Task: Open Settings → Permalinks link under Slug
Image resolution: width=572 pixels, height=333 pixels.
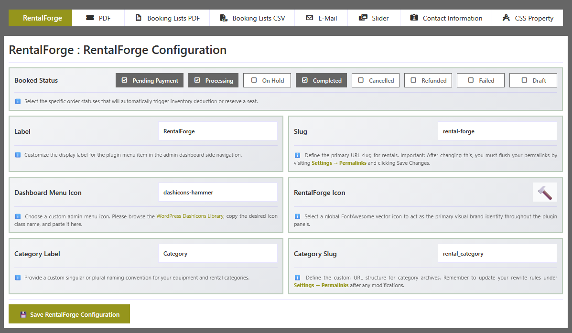Action: [339, 163]
